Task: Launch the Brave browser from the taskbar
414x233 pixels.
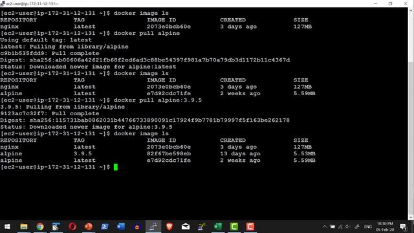Action: point(169,227)
